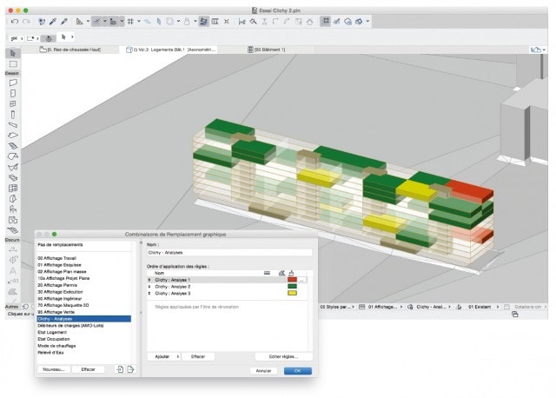Click the import combination icon in dialog
The image size is (556, 398).
coord(119,369)
